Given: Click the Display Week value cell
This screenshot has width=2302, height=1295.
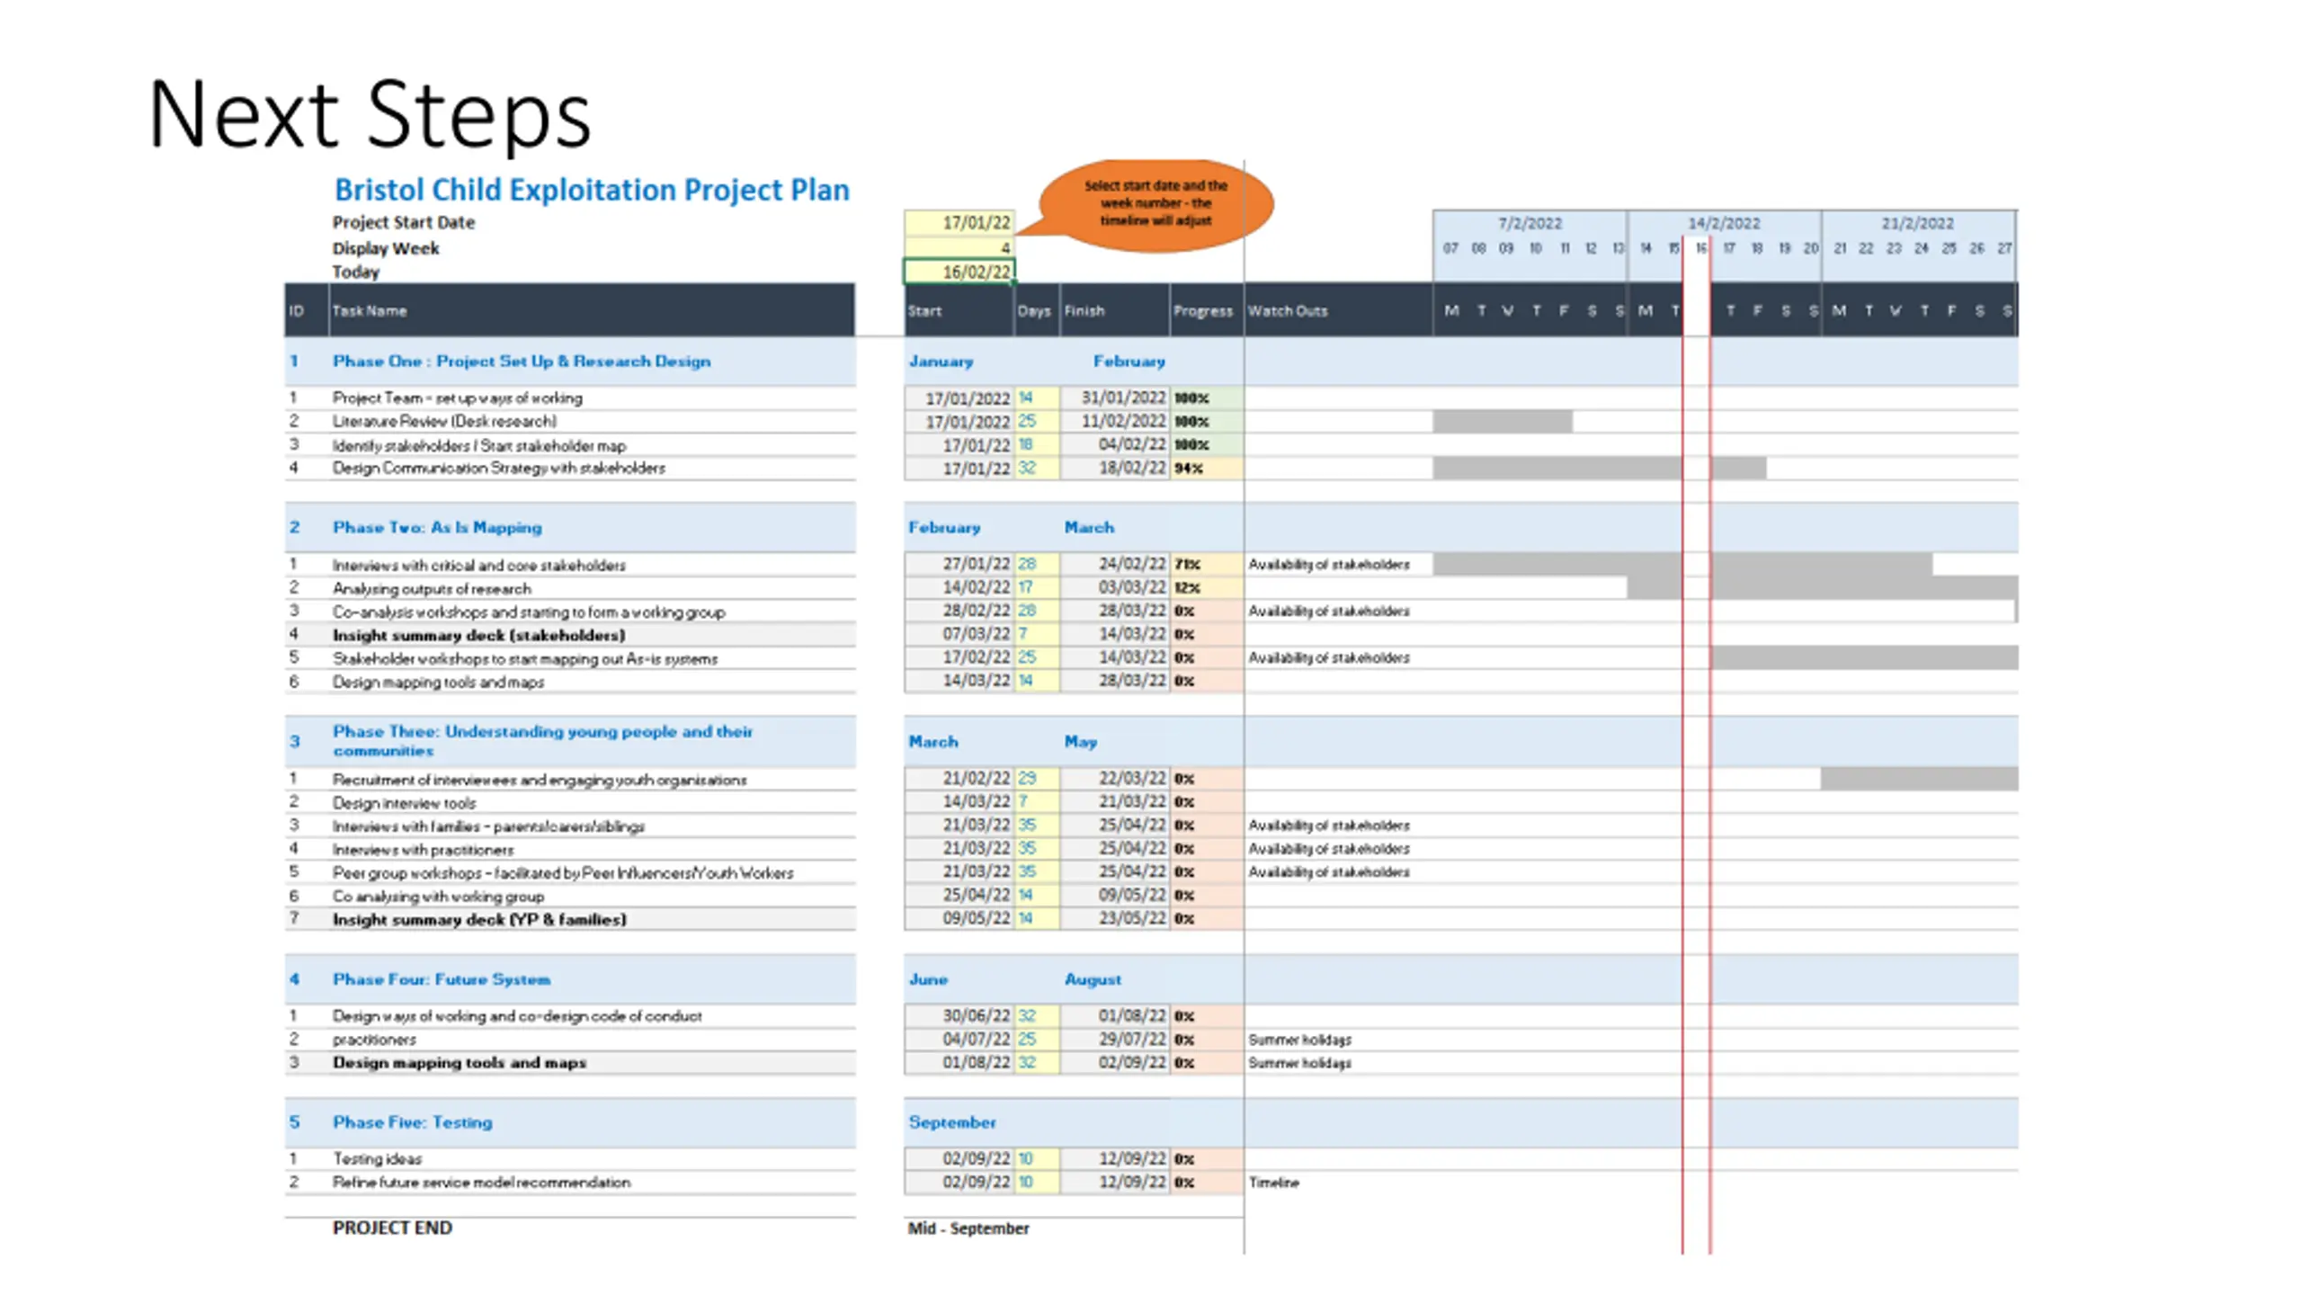Looking at the screenshot, I should click(959, 247).
